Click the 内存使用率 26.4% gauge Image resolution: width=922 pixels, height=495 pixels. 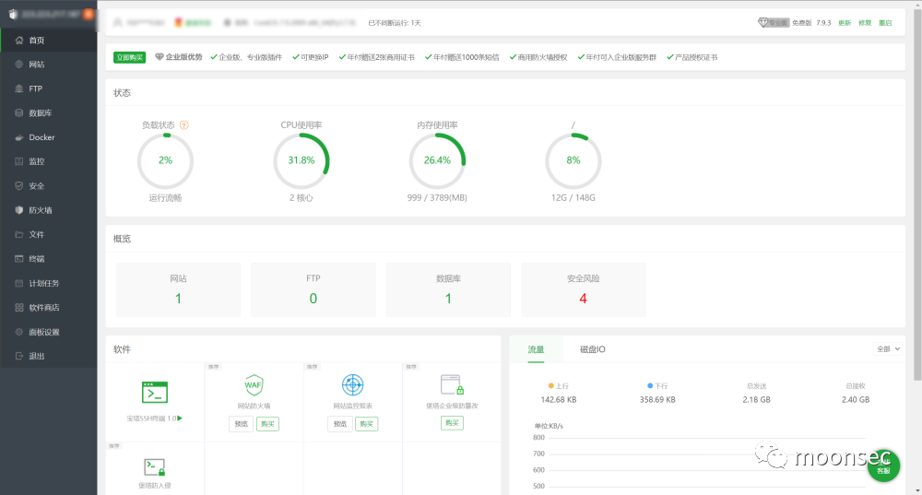click(437, 160)
